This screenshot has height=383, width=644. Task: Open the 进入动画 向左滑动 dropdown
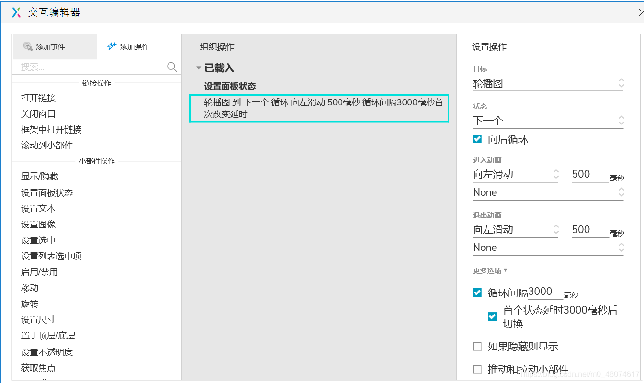pyautogui.click(x=516, y=175)
